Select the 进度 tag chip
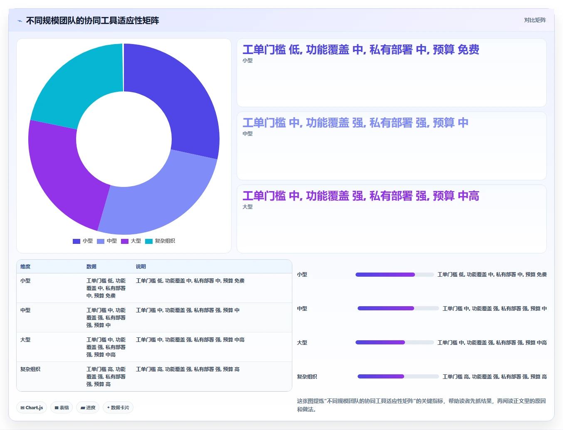 coord(88,408)
